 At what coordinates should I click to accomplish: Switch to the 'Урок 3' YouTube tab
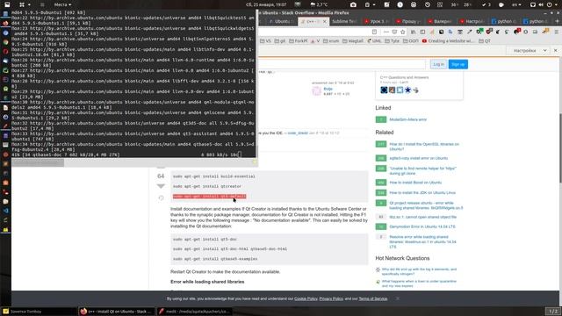coord(376,21)
